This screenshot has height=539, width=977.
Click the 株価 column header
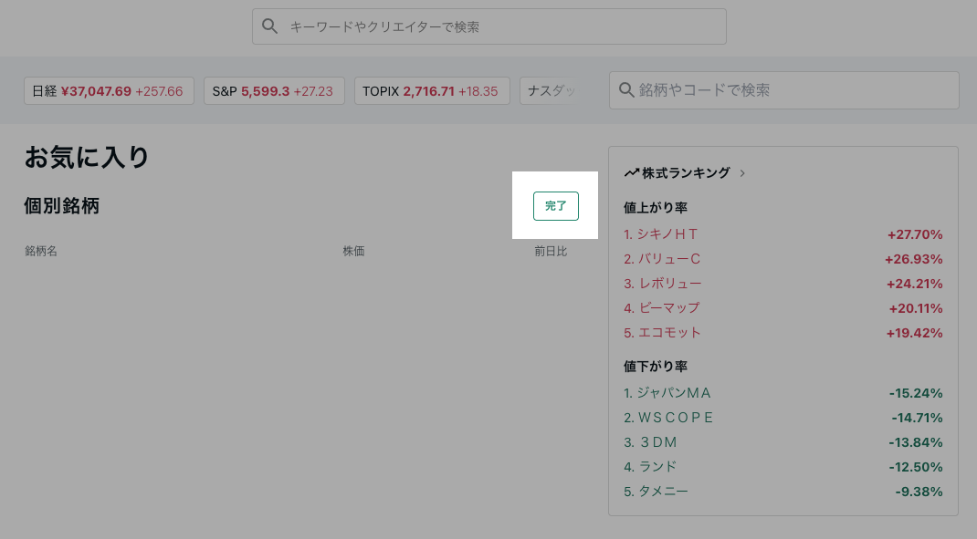coord(353,251)
